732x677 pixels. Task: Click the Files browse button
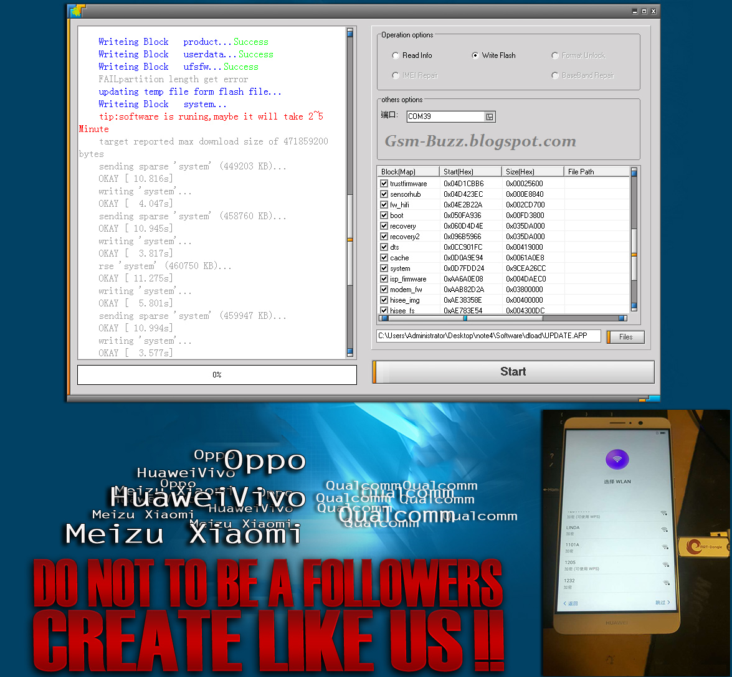(625, 337)
